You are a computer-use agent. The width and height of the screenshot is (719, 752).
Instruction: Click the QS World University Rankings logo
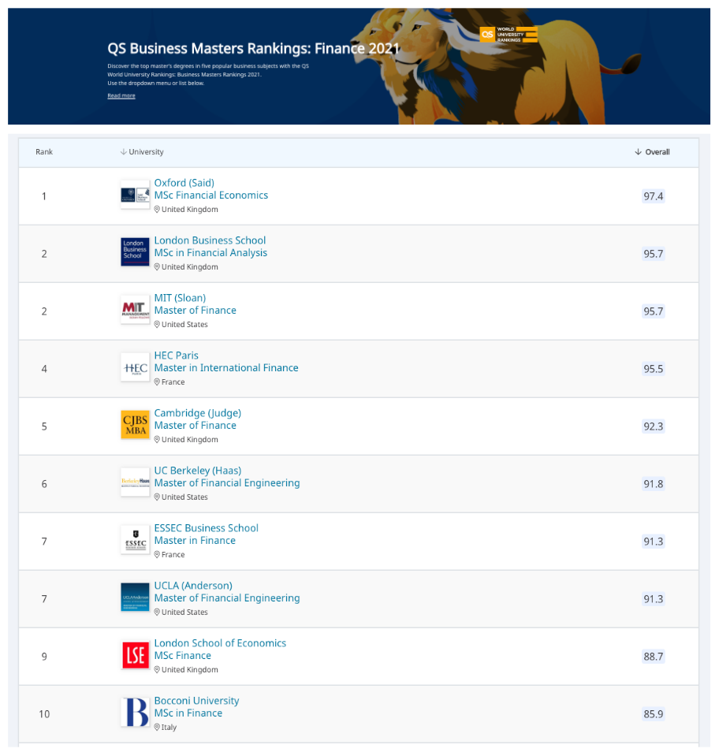click(509, 35)
